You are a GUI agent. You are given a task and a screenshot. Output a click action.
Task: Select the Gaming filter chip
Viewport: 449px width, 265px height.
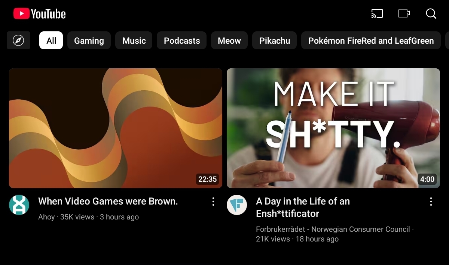point(89,40)
